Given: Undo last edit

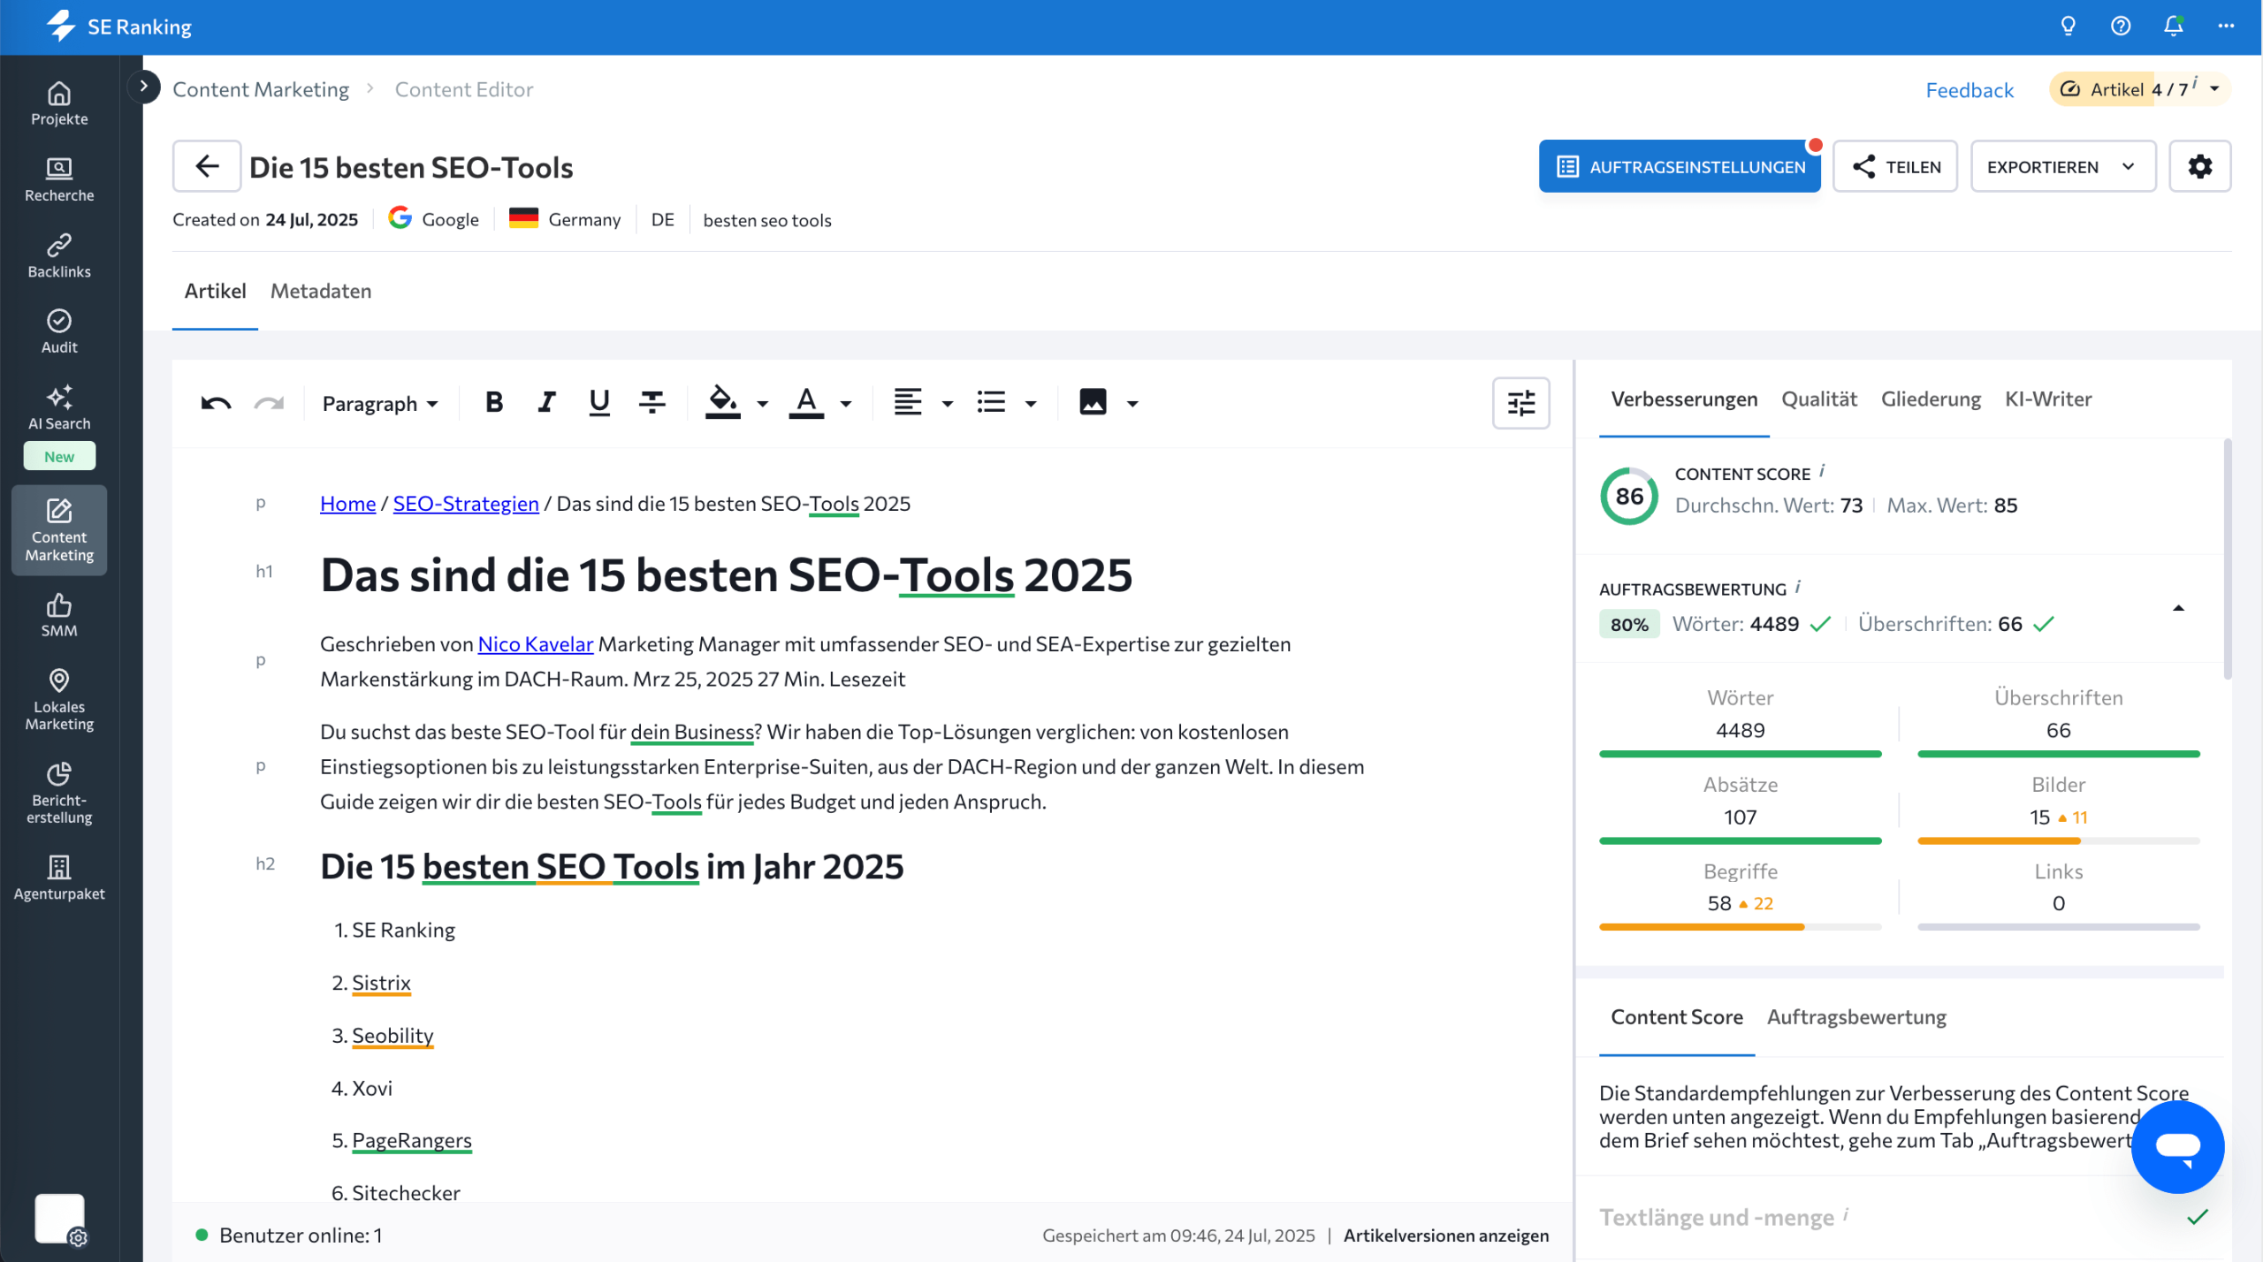Looking at the screenshot, I should (x=216, y=403).
